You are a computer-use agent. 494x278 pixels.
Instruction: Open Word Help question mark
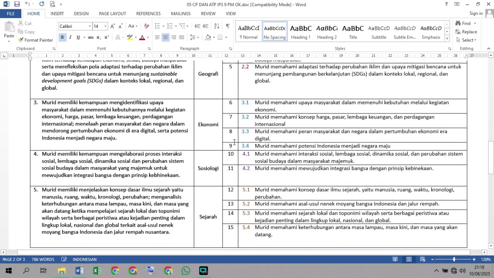click(447, 4)
